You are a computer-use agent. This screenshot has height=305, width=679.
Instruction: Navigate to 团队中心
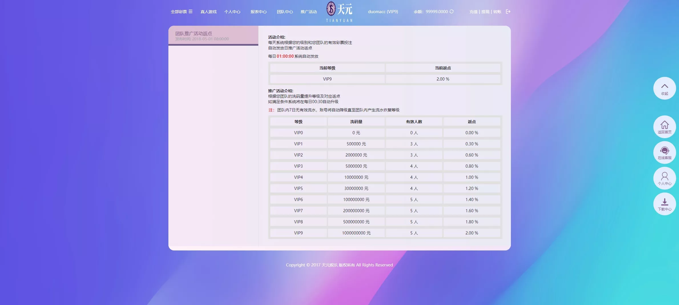(x=285, y=12)
